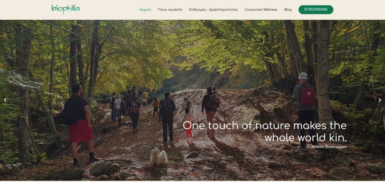Click the man wearing red shorts

click(79, 124)
